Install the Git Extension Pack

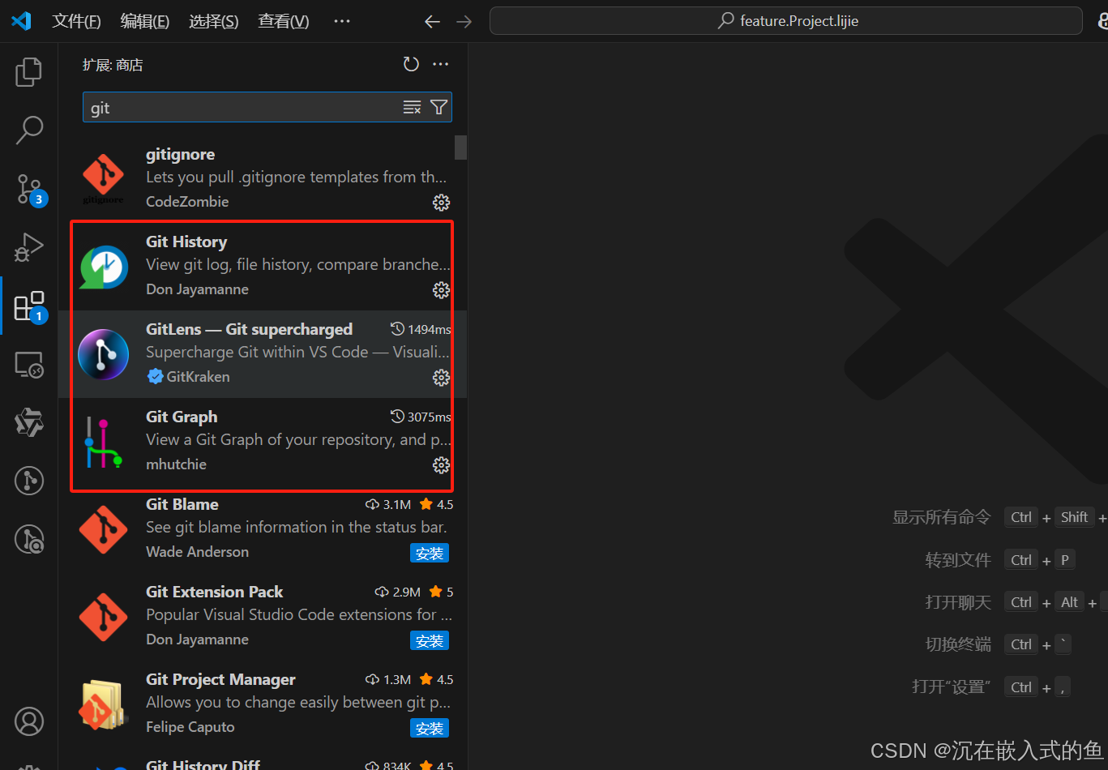point(429,641)
